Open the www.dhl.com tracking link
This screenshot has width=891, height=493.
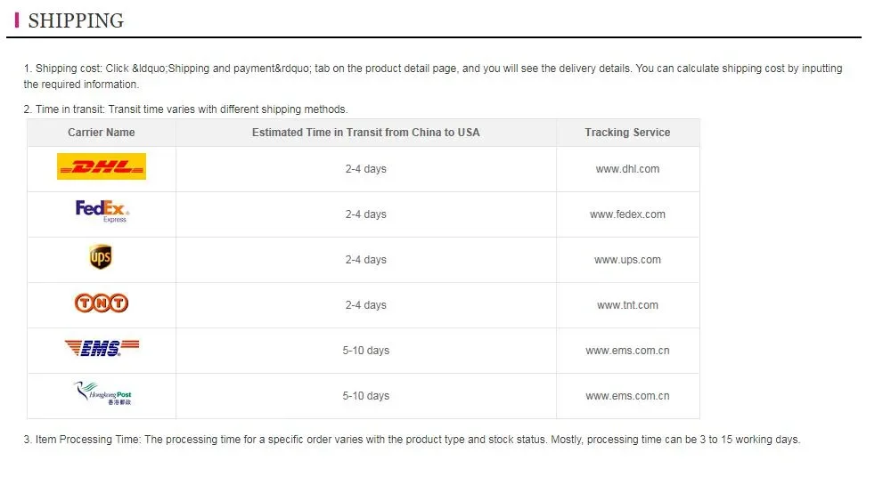(x=627, y=169)
